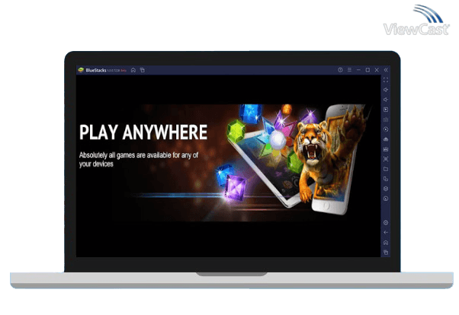The height and width of the screenshot is (315, 459).
Task: Click the square play-box icon in sidebar
Action: [x=386, y=110]
